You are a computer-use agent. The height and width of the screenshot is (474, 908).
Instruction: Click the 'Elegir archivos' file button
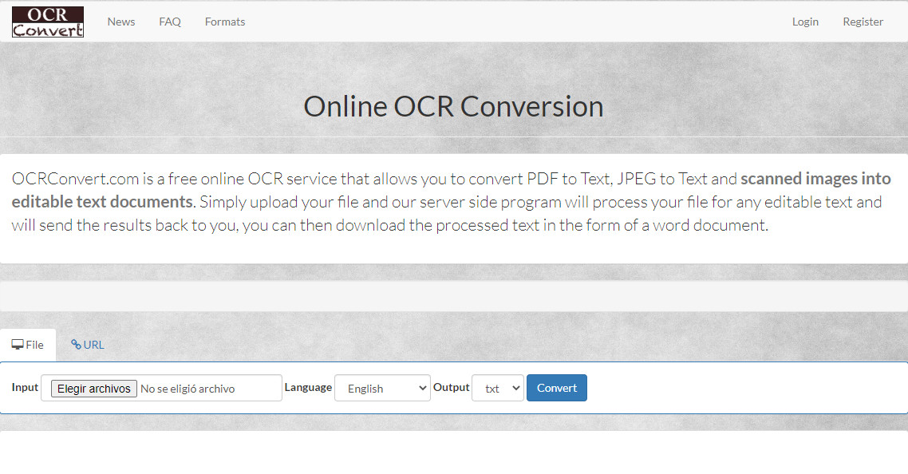tap(94, 389)
